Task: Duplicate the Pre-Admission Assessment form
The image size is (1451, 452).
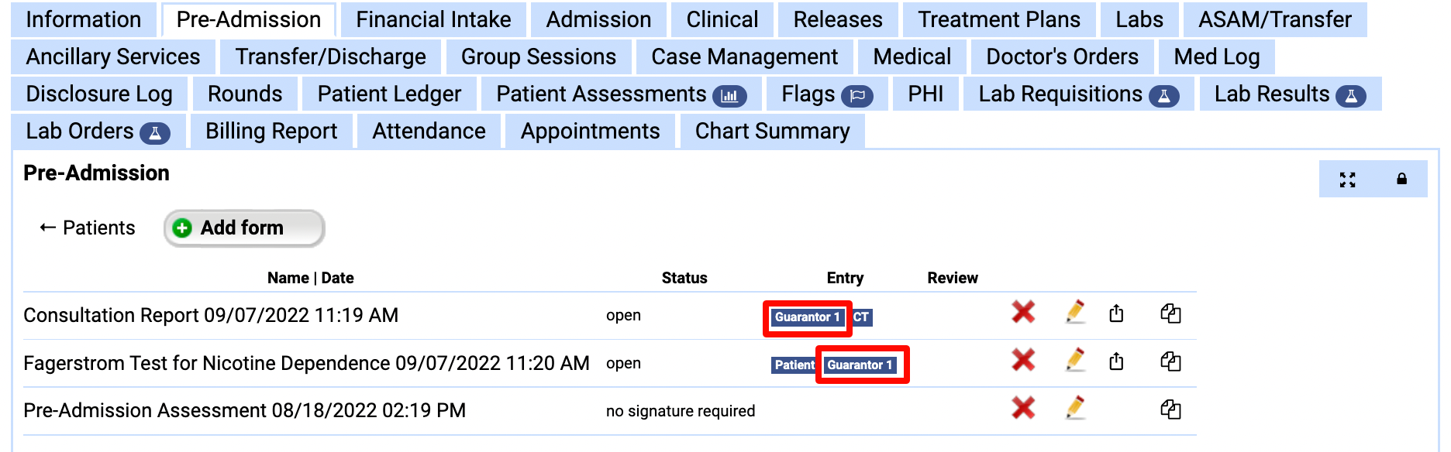Action: click(x=1172, y=409)
